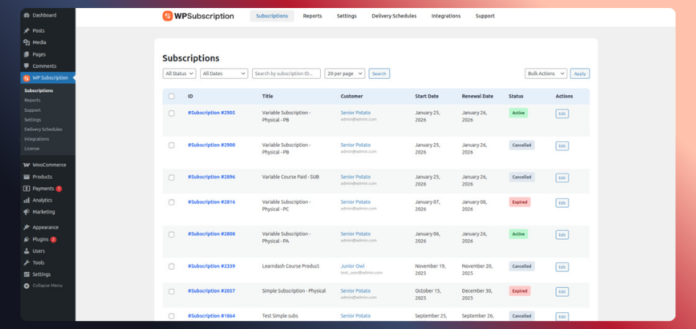Screen dimensions: 696x329
Task: Click the Posts pin icon
Action: click(x=27, y=31)
